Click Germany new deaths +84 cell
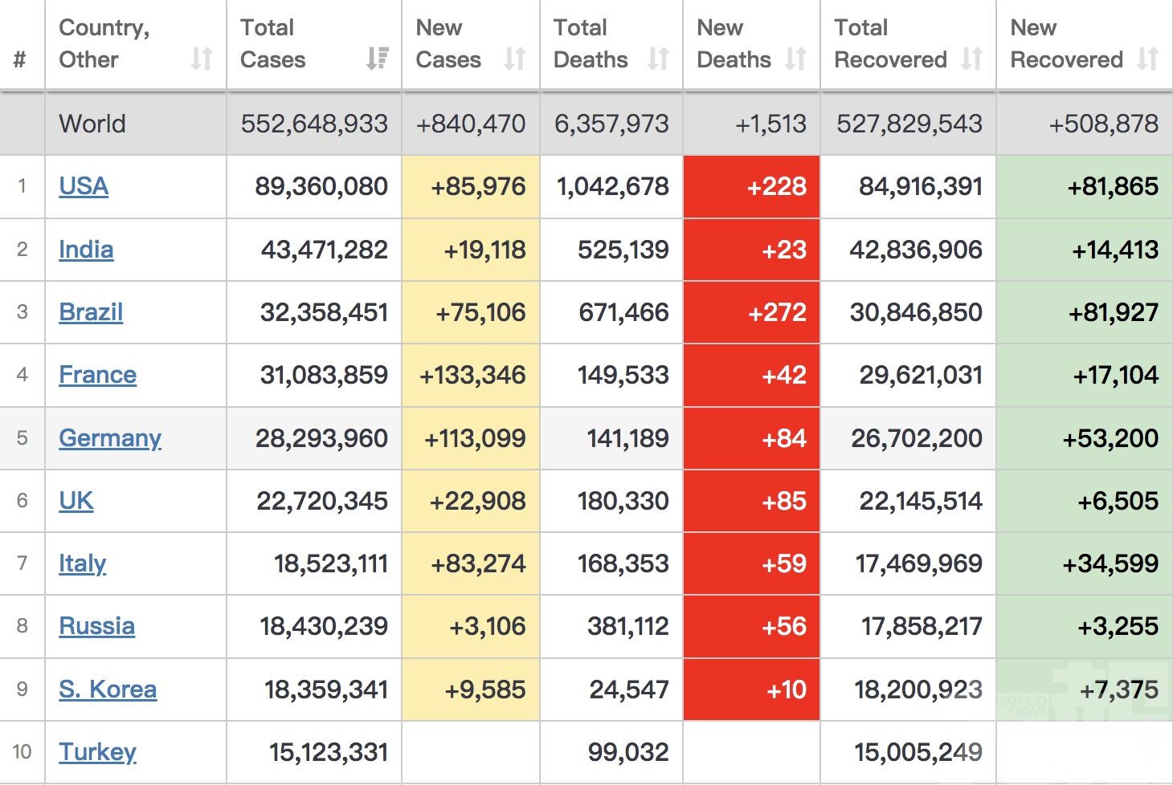Screen dimensions: 1173x785 click(751, 438)
